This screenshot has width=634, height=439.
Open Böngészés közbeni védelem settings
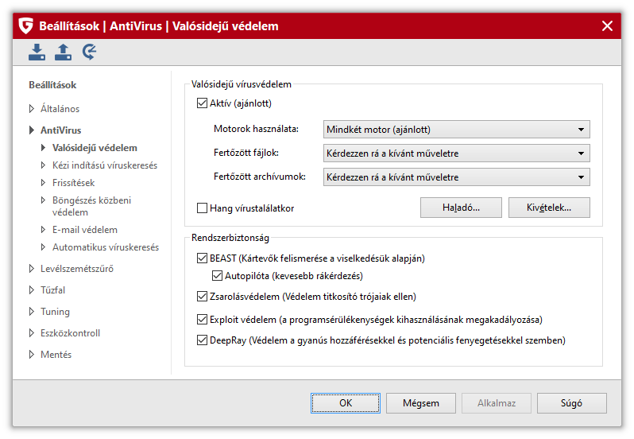coord(92,206)
